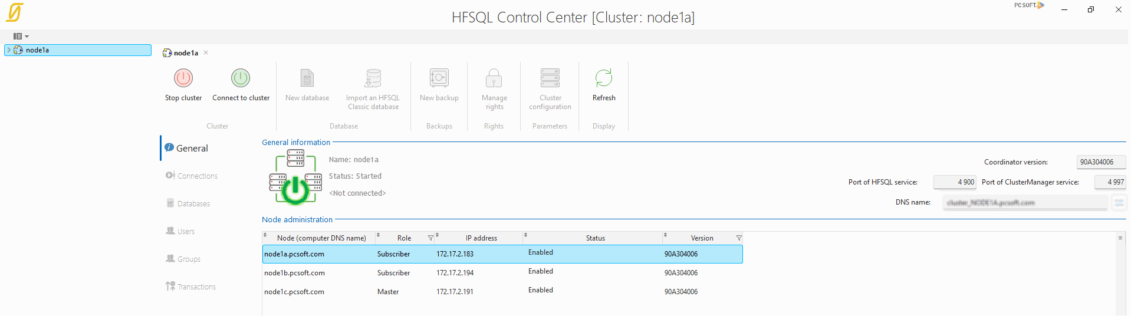
Task: Click the started cluster status graphic
Action: pyautogui.click(x=295, y=177)
